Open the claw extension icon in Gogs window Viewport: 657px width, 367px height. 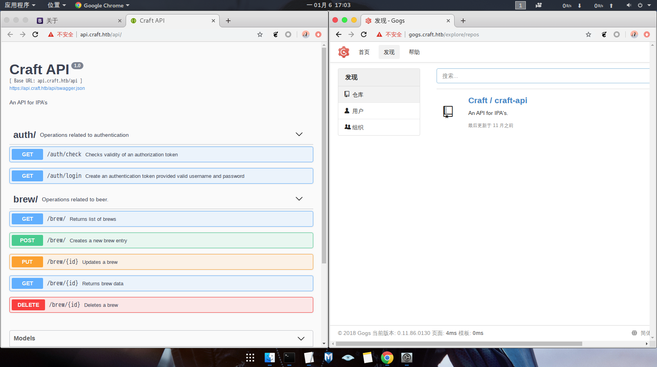click(604, 34)
